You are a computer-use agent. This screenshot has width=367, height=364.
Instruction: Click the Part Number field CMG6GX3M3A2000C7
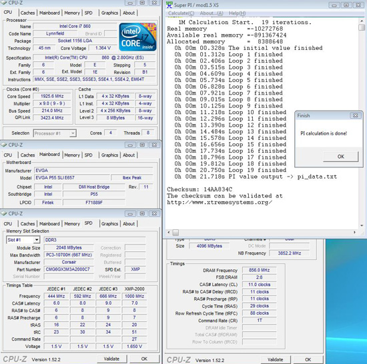(69, 269)
